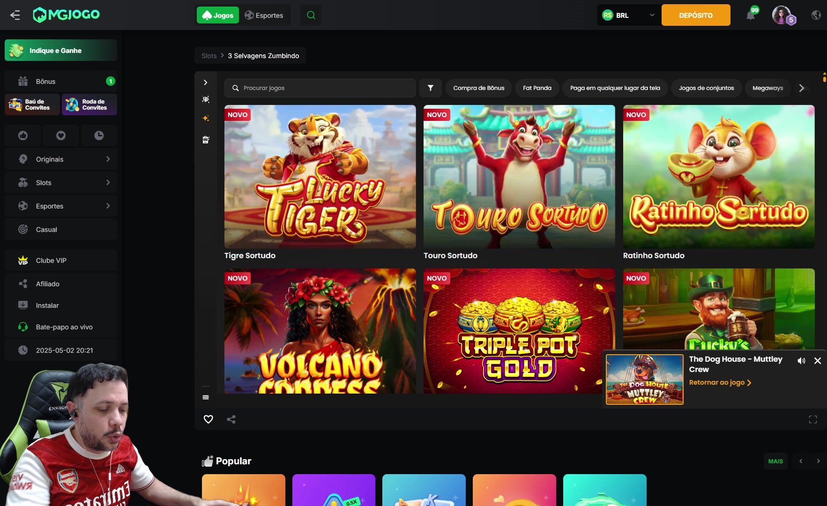Click Instalar in the sidebar

pos(61,305)
